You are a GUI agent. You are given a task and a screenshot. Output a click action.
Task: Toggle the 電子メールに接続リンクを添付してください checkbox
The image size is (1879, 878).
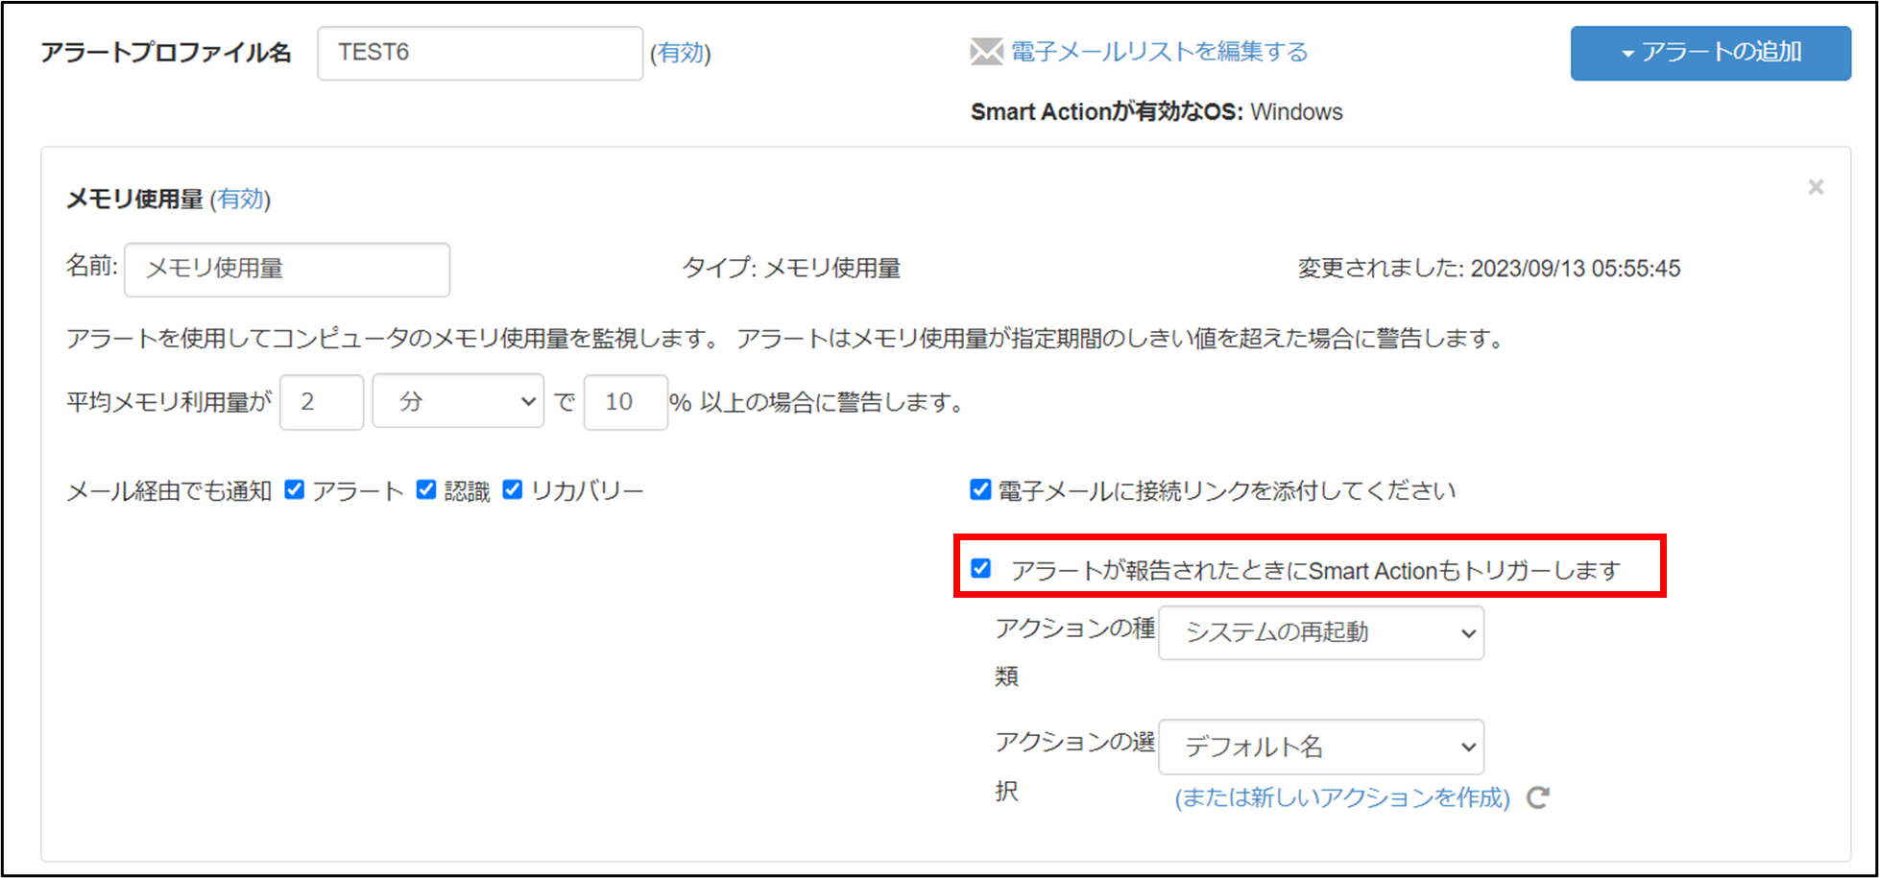[980, 490]
